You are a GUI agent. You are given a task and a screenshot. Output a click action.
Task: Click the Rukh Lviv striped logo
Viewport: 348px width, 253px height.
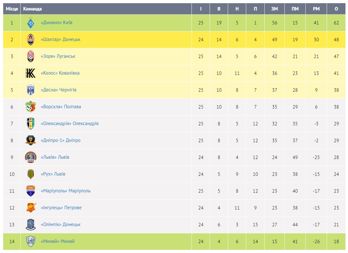(x=31, y=174)
